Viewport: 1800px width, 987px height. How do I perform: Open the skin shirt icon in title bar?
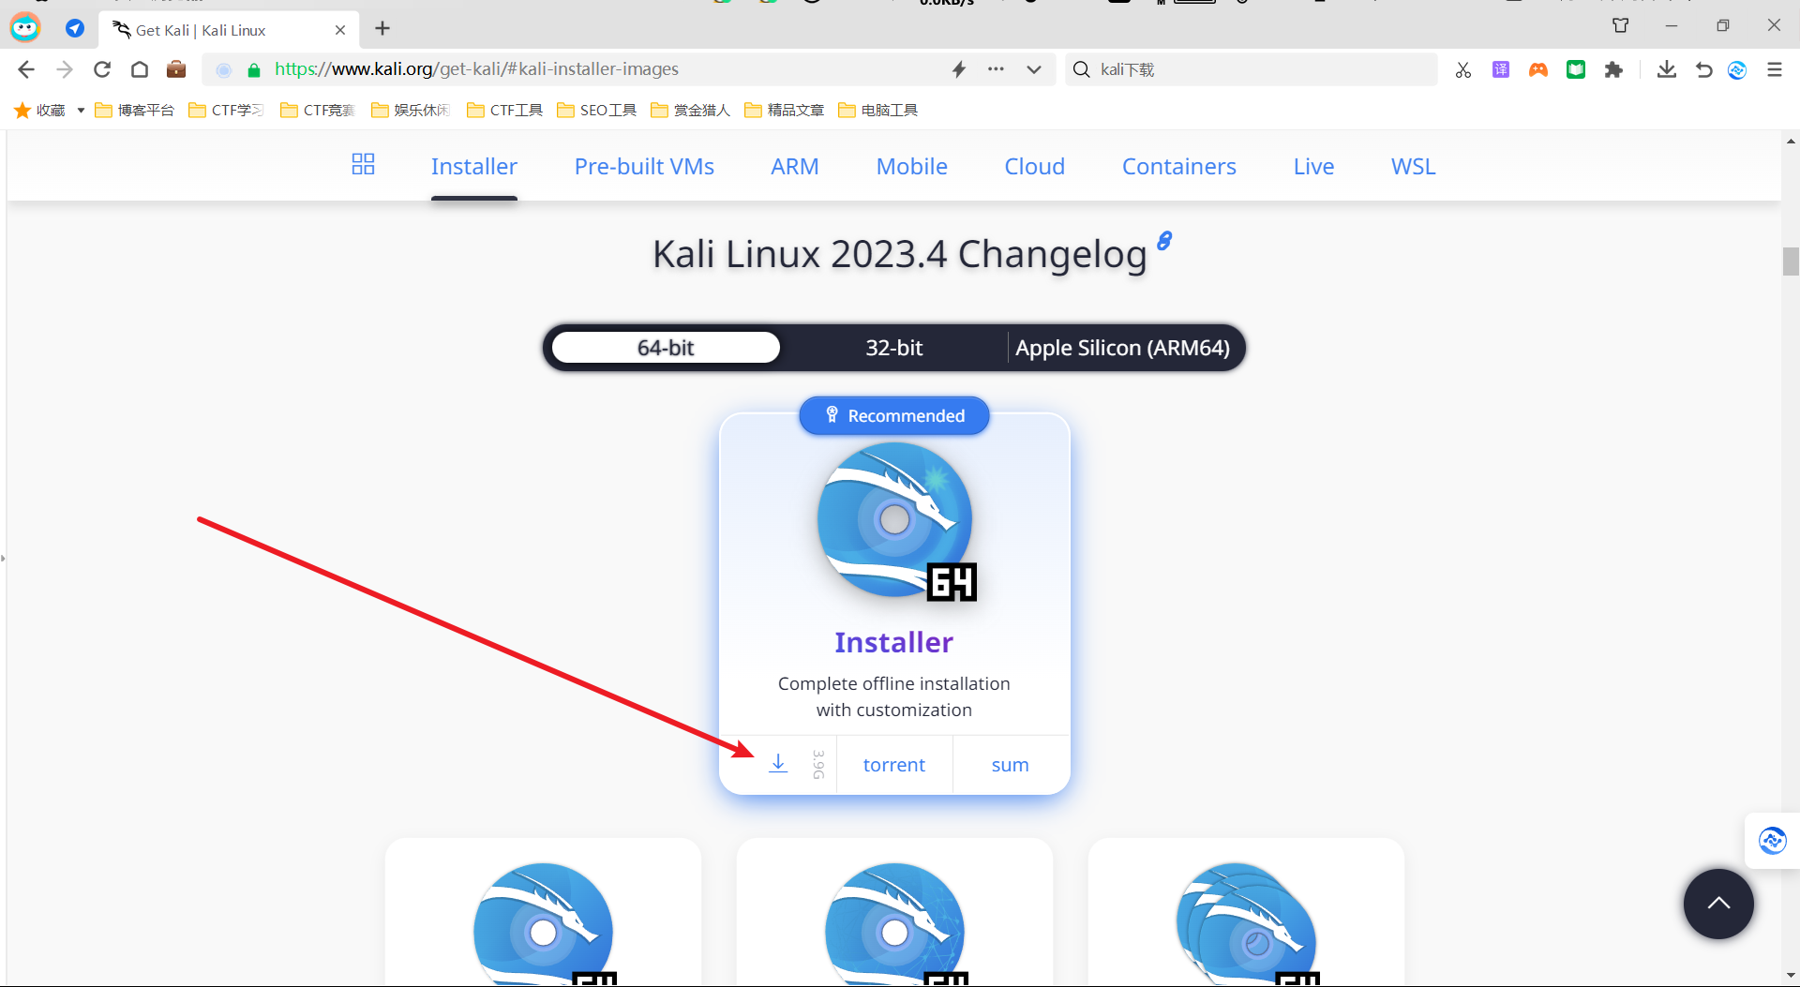1620,25
